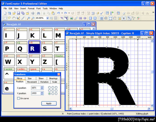Create a new font with New icon
156x122 pixels.
pos(5,13)
